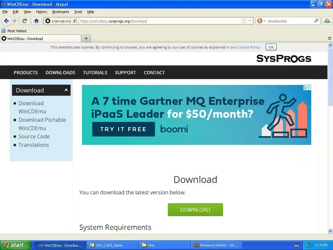Click the search magnifier icon
Screen dimensions: 333x250
[x=316, y=21]
